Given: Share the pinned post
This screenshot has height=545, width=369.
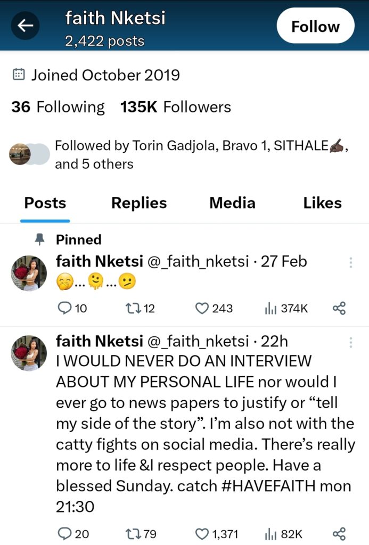Looking at the screenshot, I should 339,308.
